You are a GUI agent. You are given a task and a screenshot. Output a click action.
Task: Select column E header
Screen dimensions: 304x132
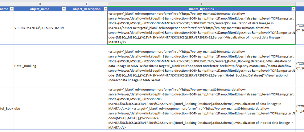[87, 3]
